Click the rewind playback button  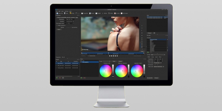112,56
